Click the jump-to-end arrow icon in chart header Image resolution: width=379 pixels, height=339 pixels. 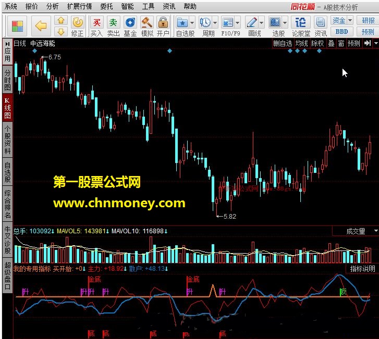368,43
